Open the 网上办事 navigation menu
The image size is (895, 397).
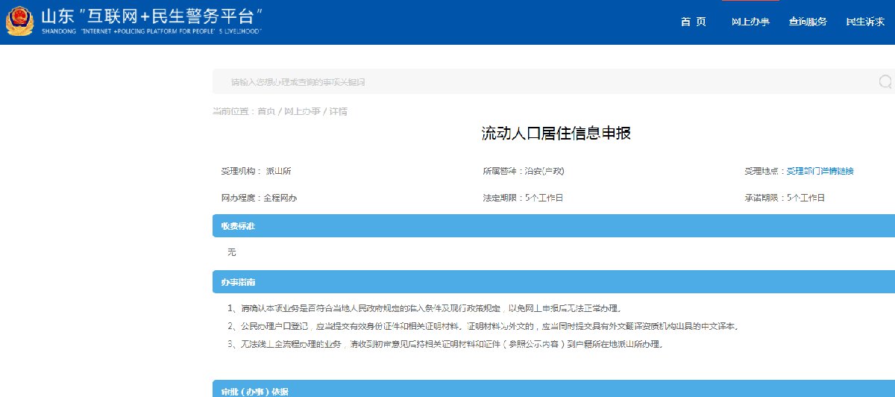[x=750, y=22]
